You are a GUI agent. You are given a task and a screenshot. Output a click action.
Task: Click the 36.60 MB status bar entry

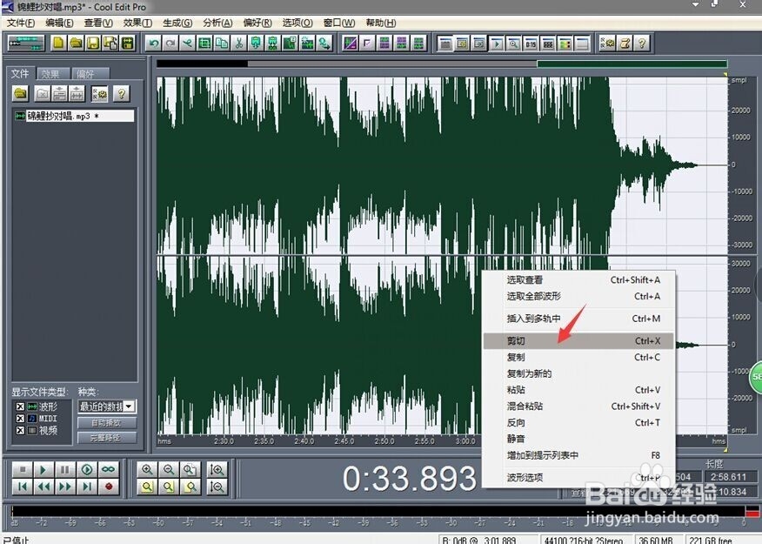click(x=656, y=541)
